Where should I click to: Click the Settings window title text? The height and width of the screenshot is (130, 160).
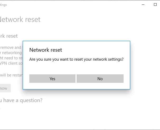click(3, 5)
